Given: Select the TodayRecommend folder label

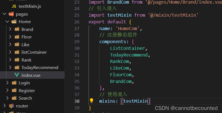Looking at the screenshot, I should click(x=40, y=68).
